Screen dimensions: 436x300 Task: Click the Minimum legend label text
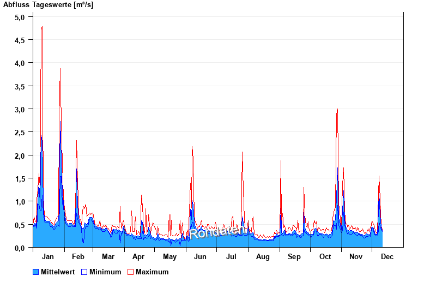tap(105, 272)
